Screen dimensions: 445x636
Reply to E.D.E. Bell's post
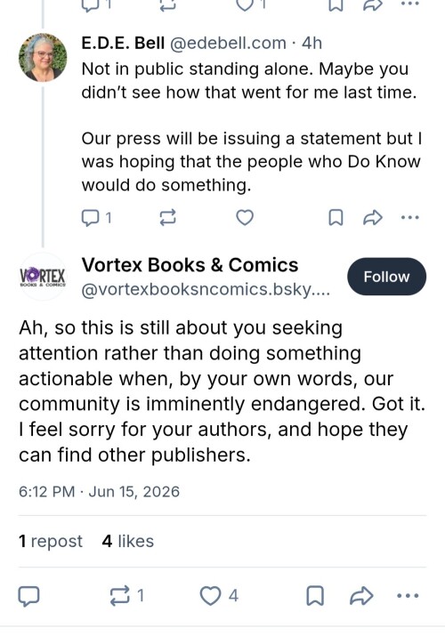coord(96,218)
